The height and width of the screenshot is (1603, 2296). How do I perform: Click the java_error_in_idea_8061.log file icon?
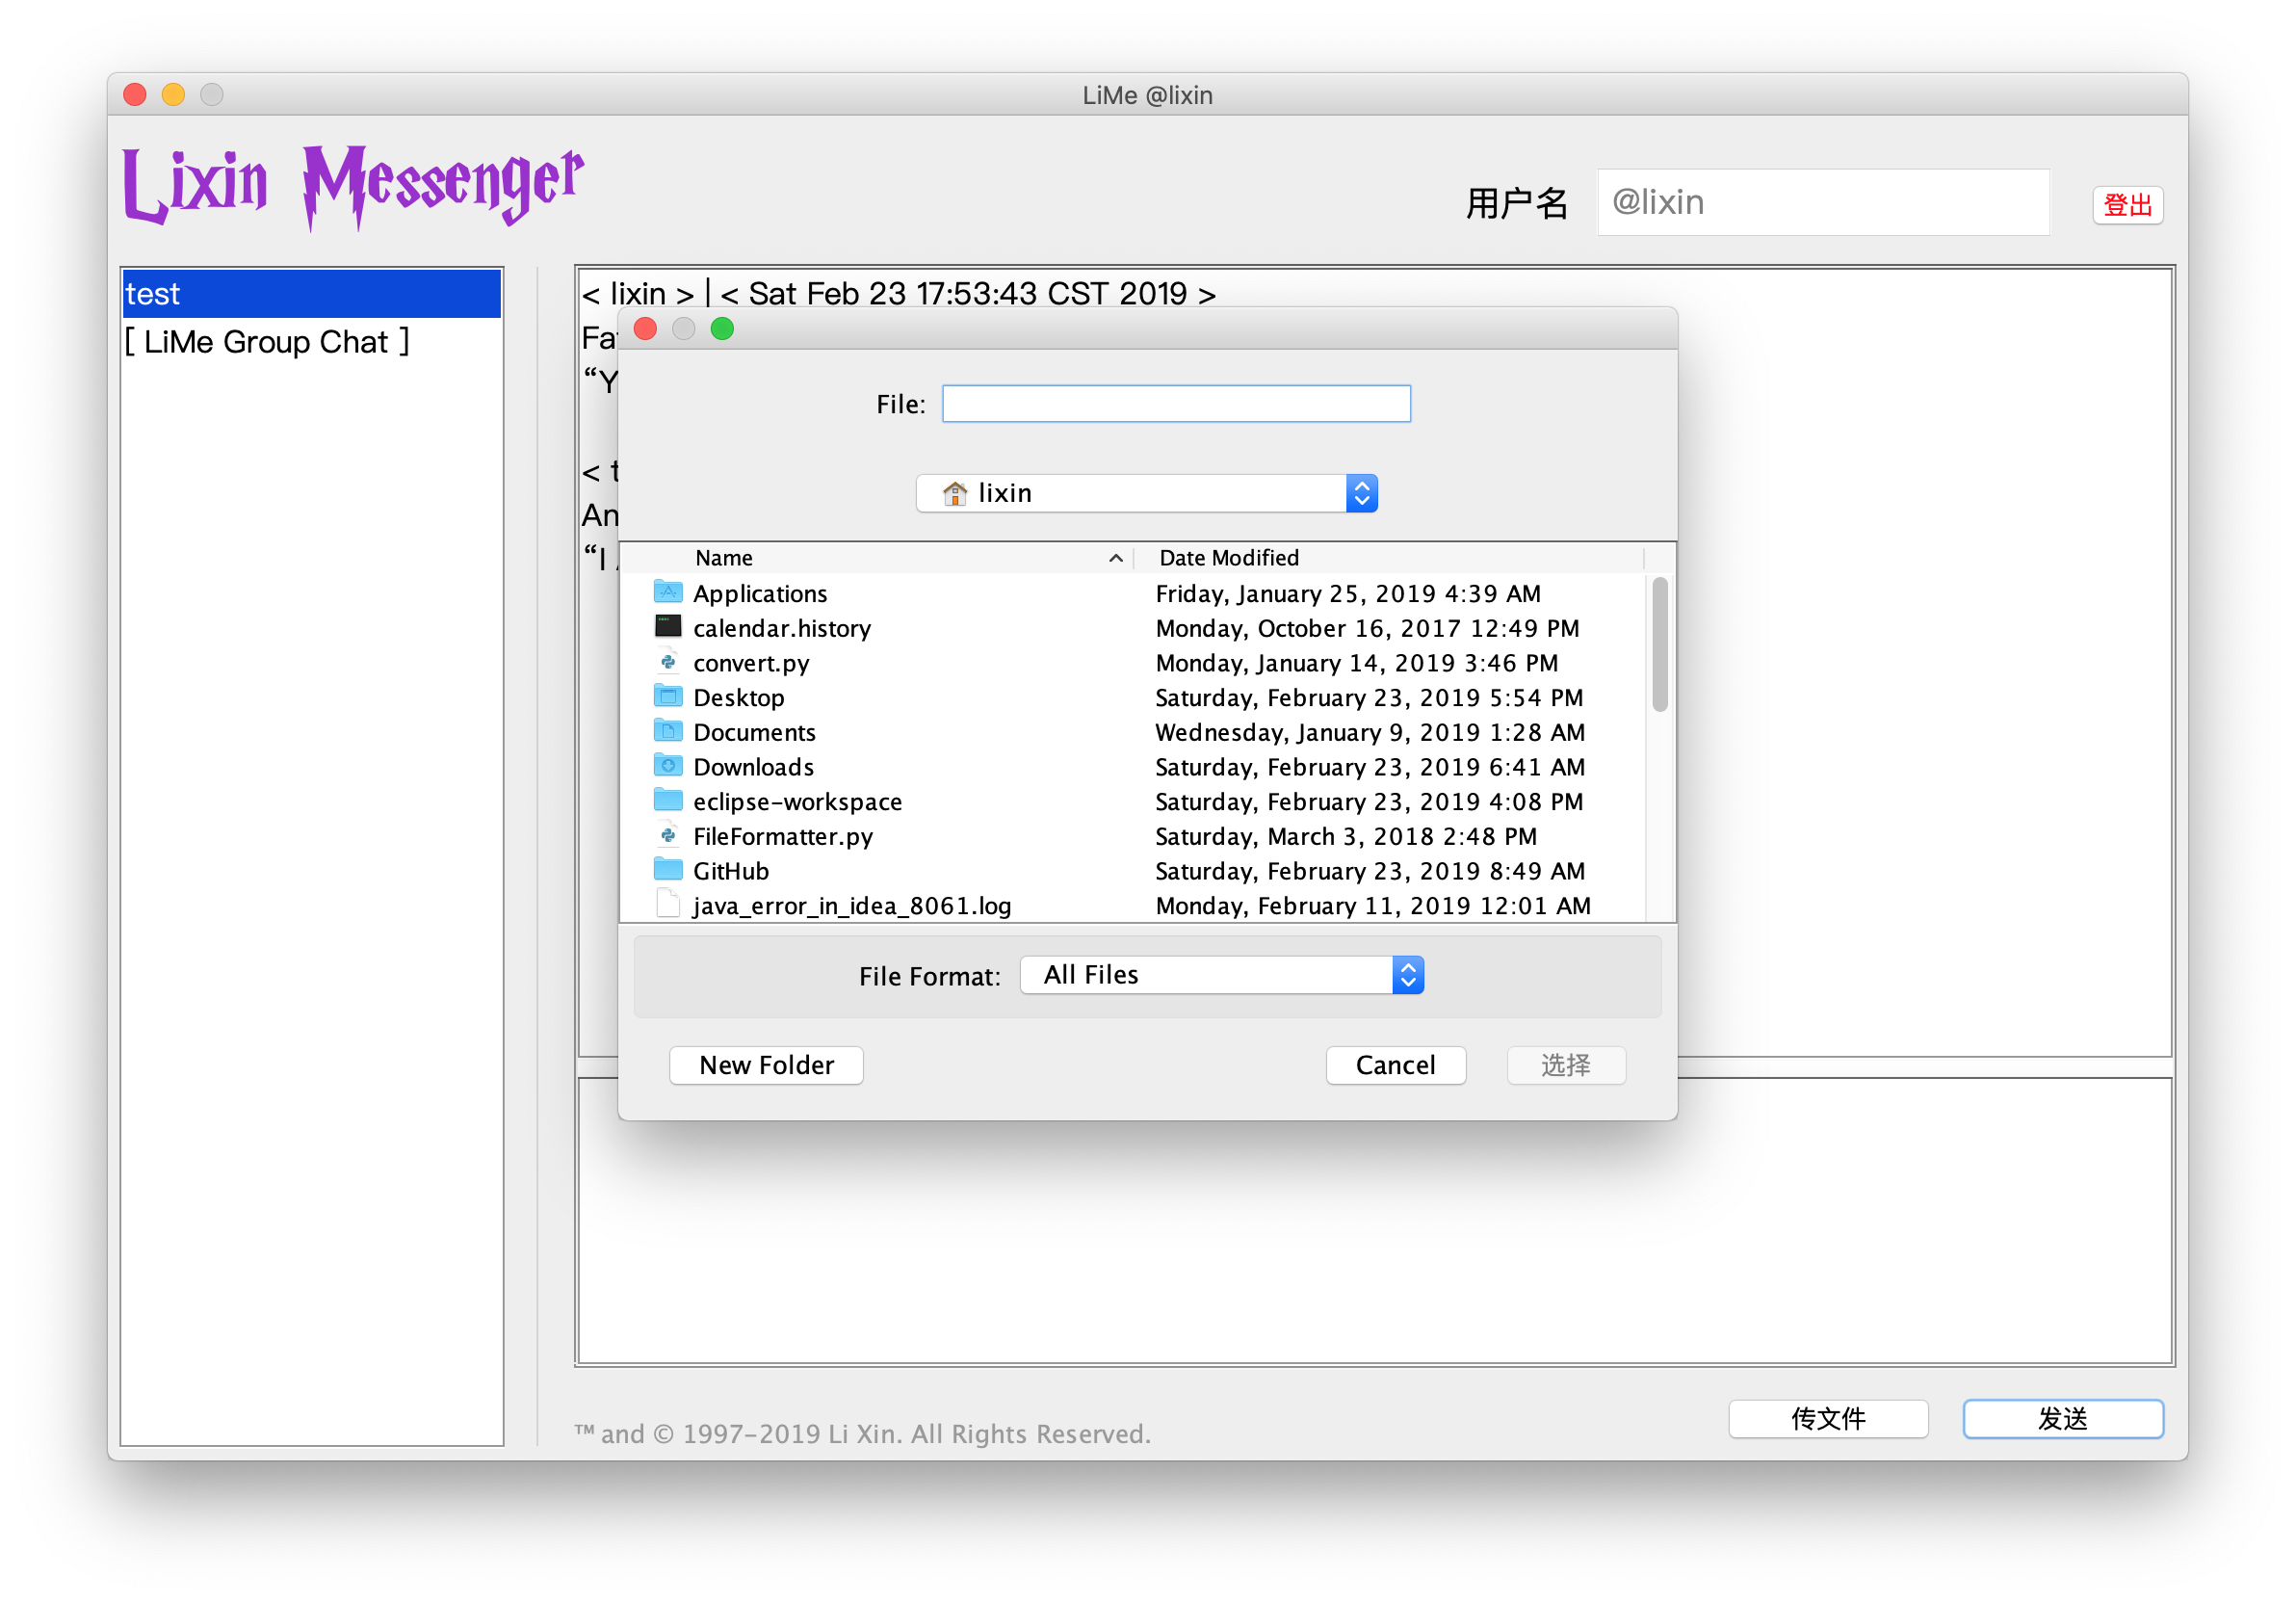(x=668, y=905)
